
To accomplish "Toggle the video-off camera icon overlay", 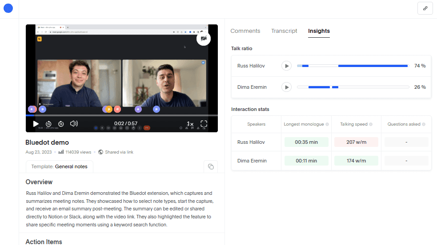I will click(204, 38).
